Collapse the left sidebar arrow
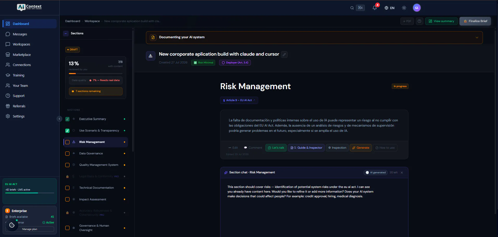The height and width of the screenshot is (237, 498). [59, 119]
